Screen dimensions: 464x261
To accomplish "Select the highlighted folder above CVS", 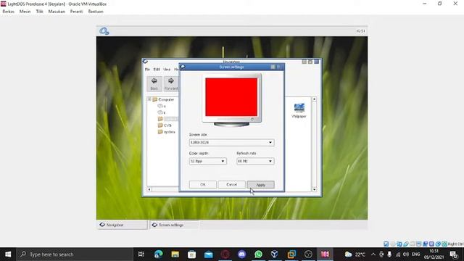I will [x=167, y=119].
